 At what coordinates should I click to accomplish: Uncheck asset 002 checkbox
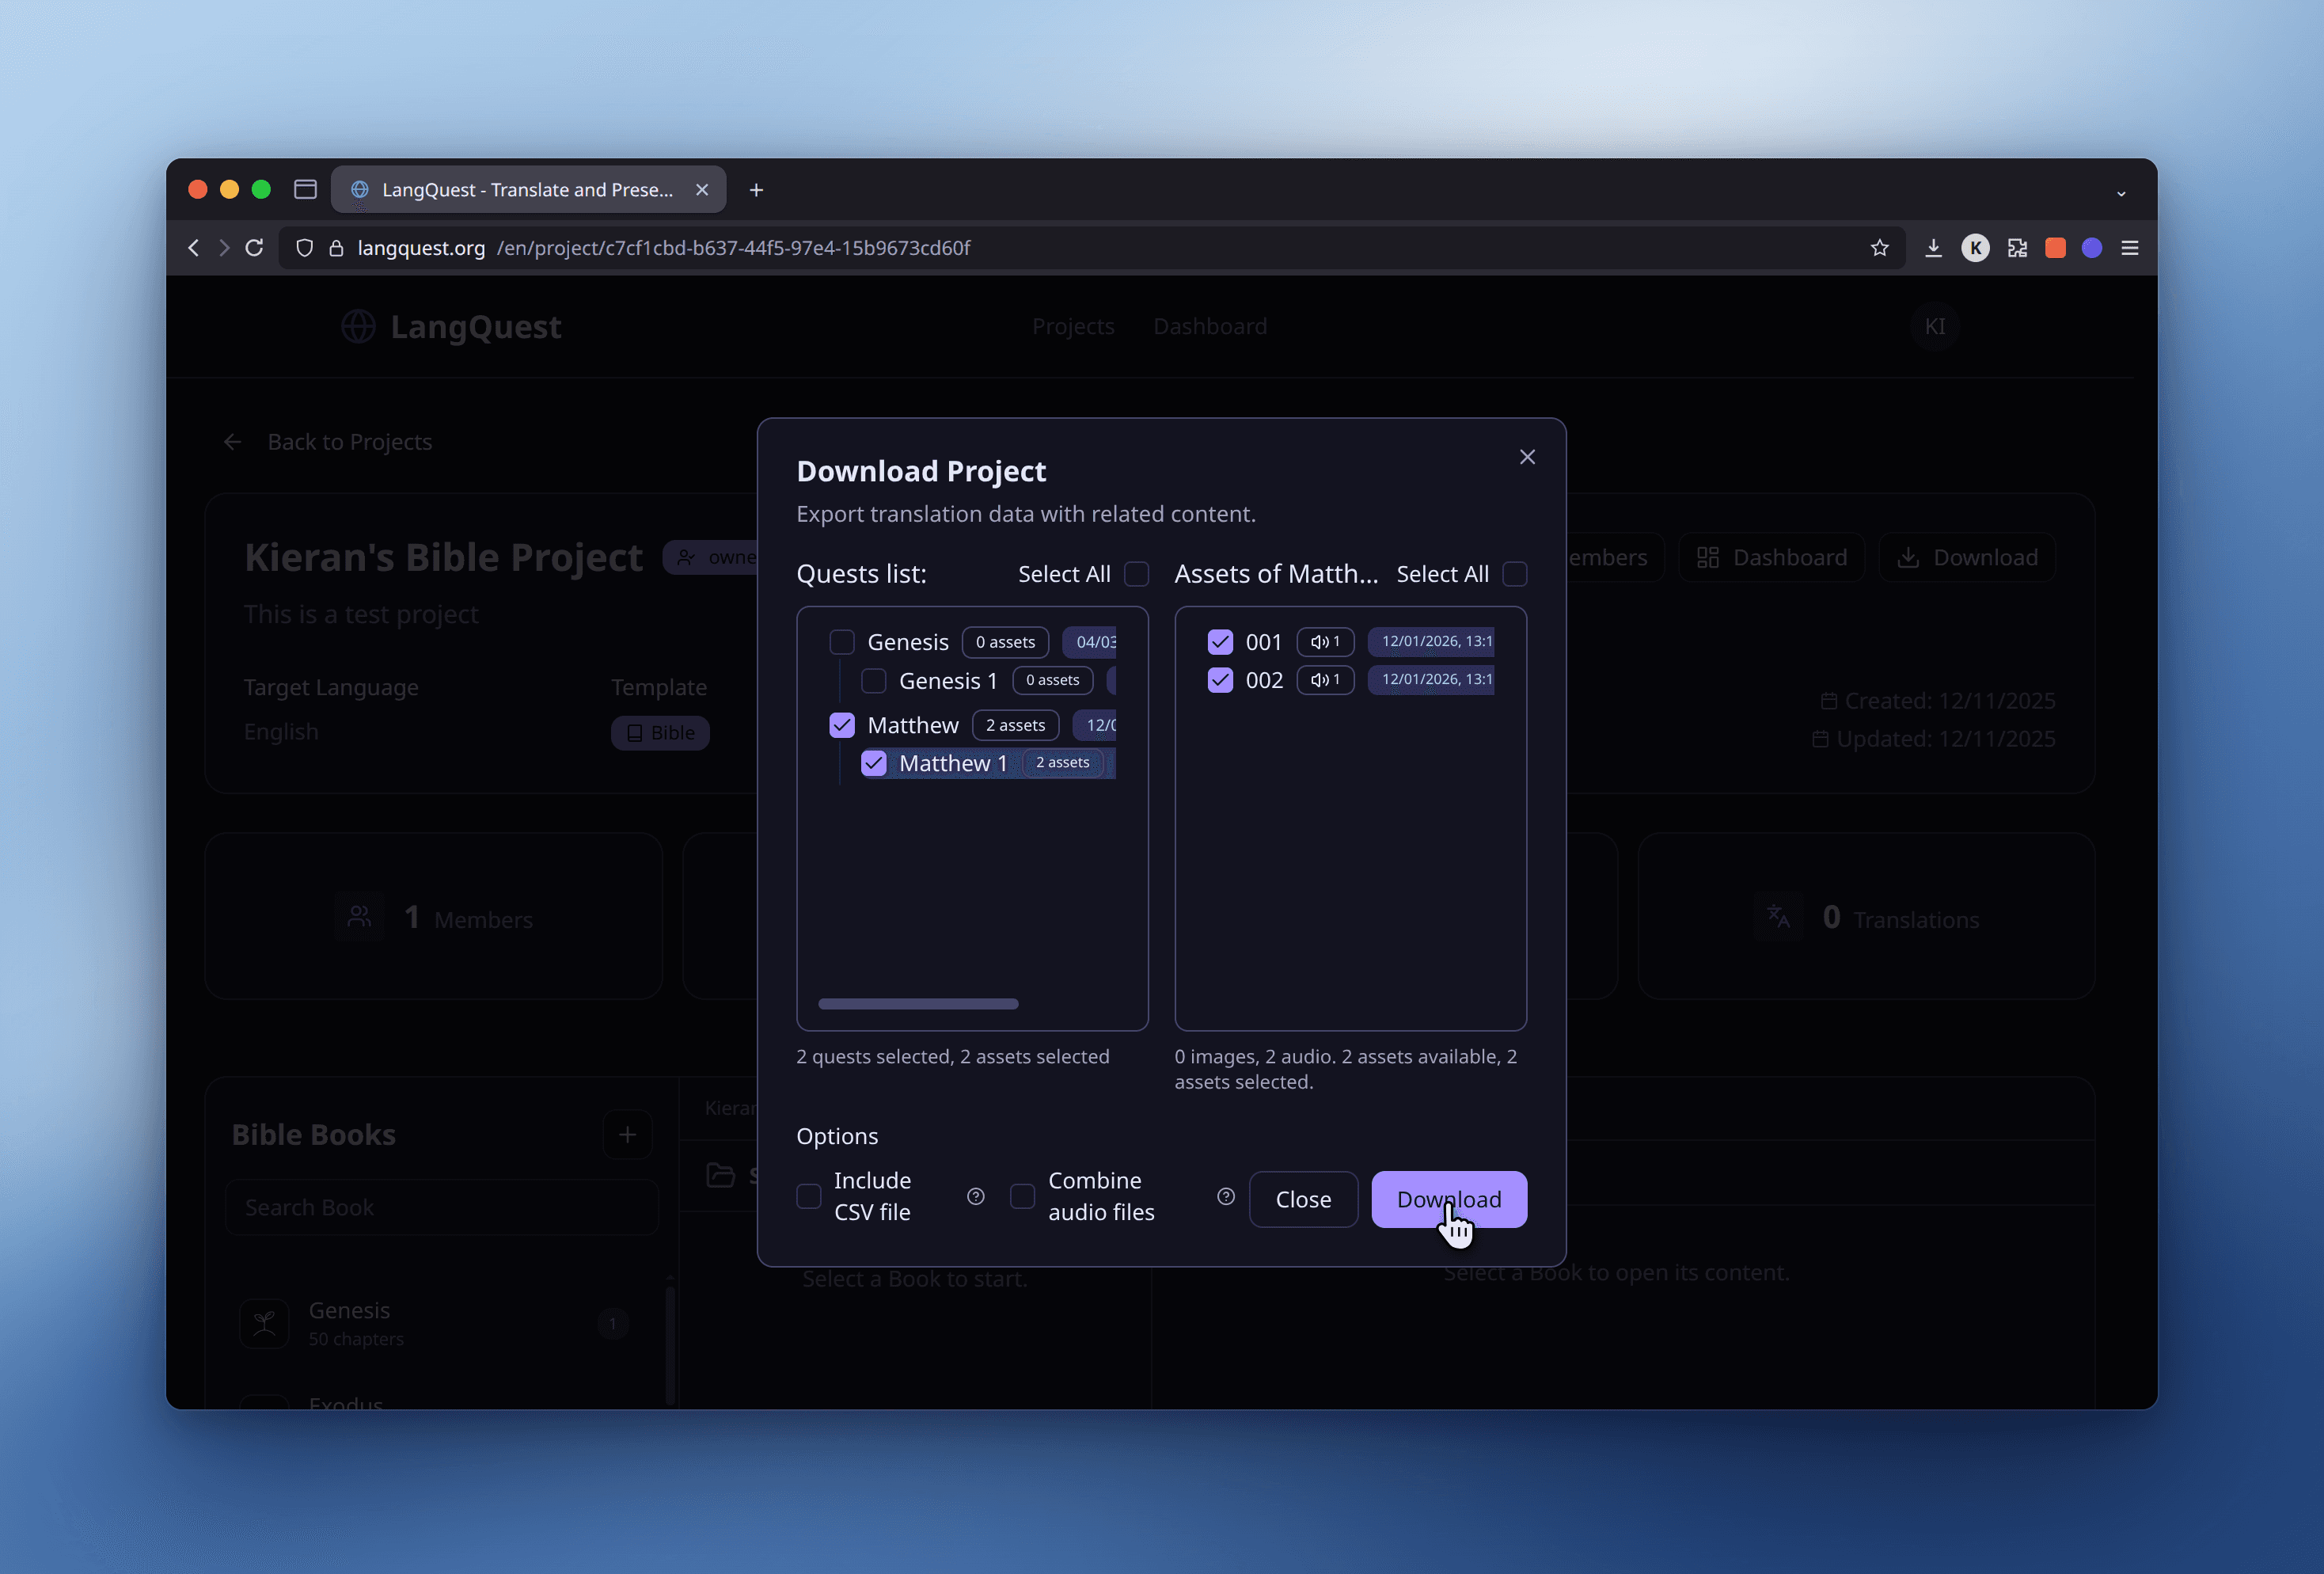[1220, 680]
